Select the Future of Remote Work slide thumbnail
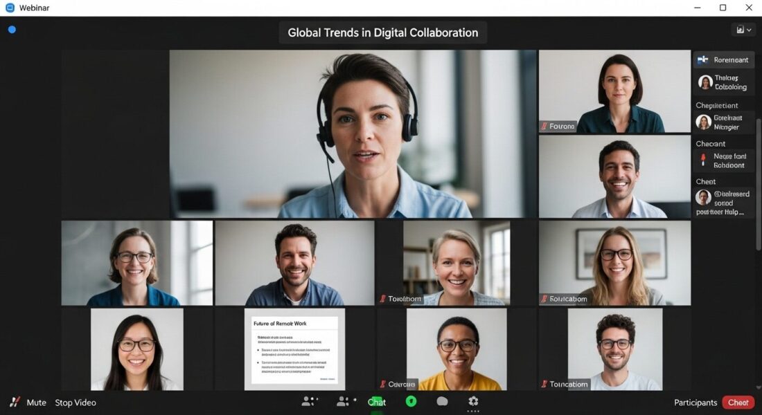 click(x=294, y=349)
